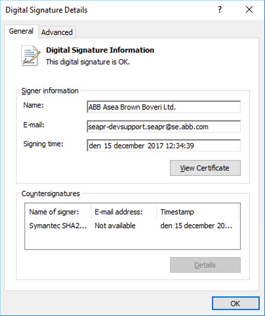Screen dimensions: 265x316
Task: Click the Name of signer column header
Action: pos(58,212)
